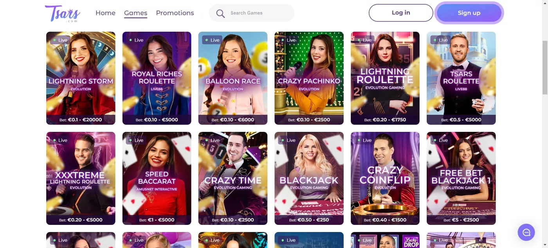Click the Sign up button
This screenshot has width=548, height=248.
coord(469,13)
